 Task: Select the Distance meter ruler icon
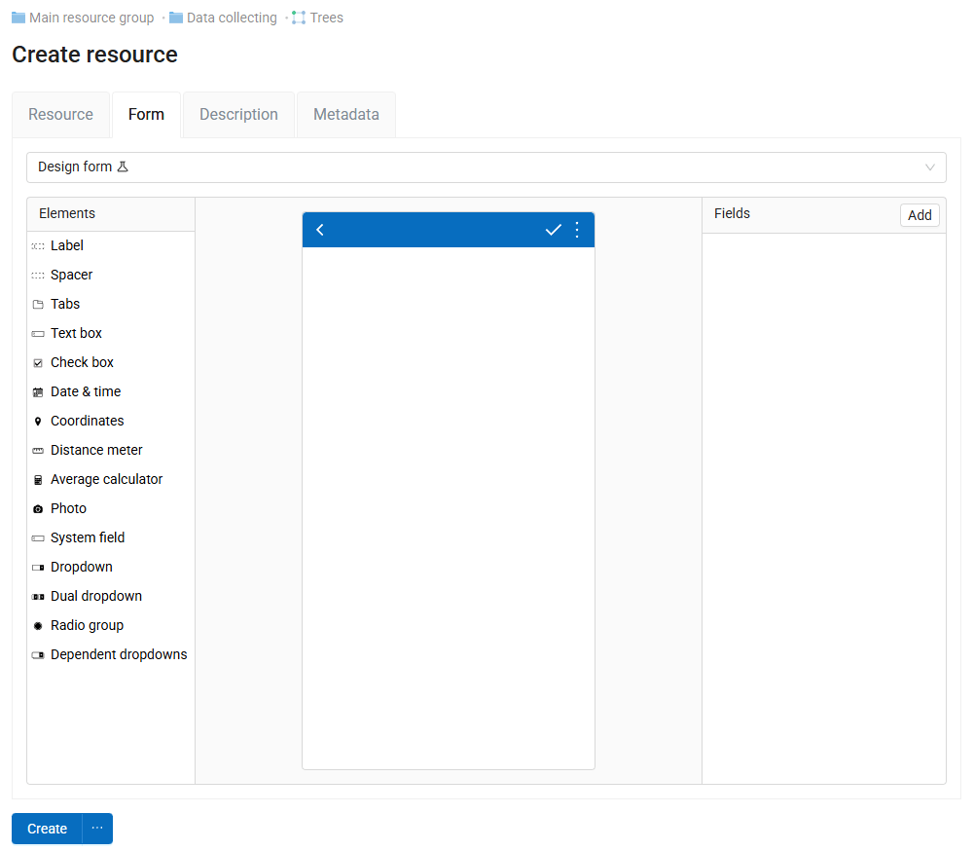(38, 451)
